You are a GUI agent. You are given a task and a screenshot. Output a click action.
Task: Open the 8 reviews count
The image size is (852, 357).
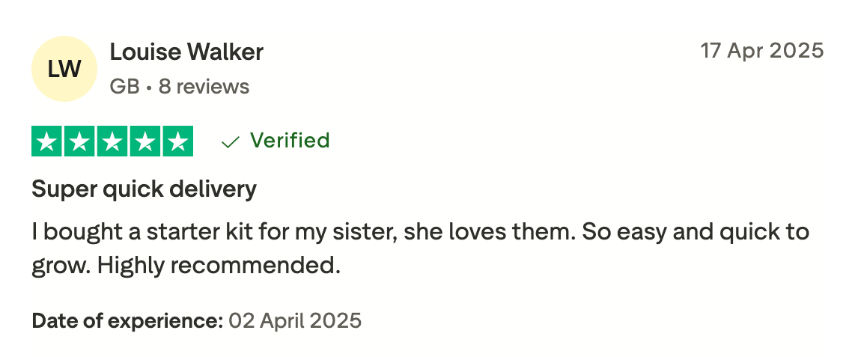[204, 87]
